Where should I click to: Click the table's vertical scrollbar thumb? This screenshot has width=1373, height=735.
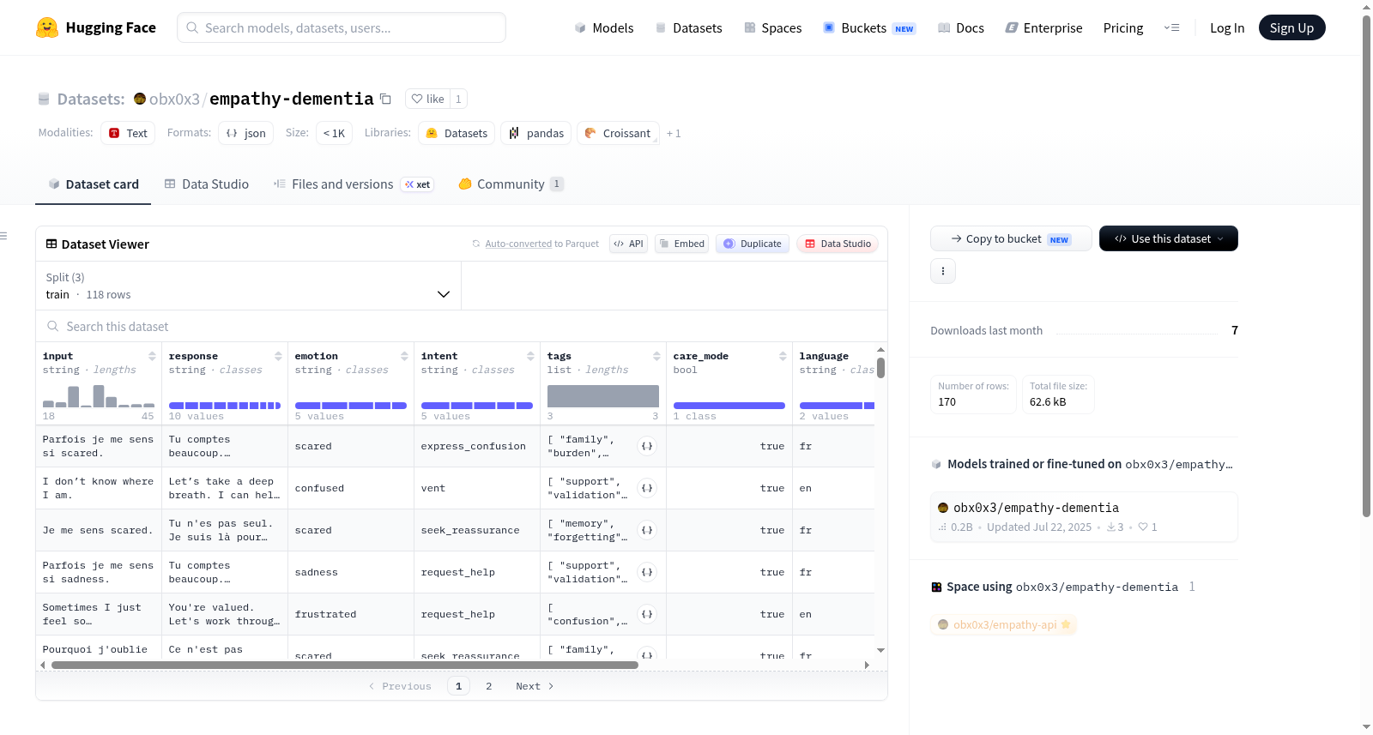(x=880, y=368)
